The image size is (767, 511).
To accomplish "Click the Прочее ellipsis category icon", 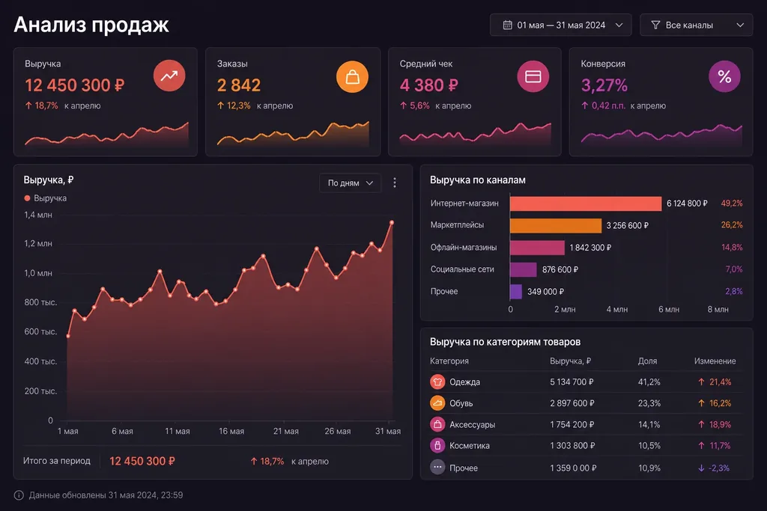I will click(437, 467).
